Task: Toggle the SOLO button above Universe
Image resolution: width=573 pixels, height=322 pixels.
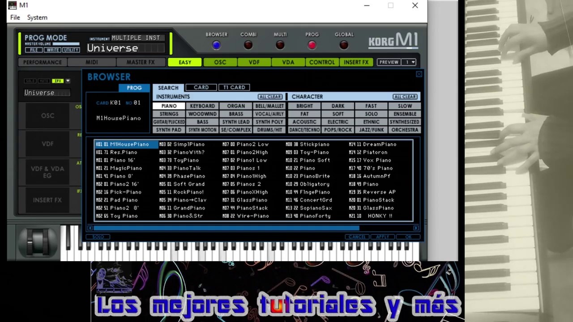Action: [x=30, y=81]
